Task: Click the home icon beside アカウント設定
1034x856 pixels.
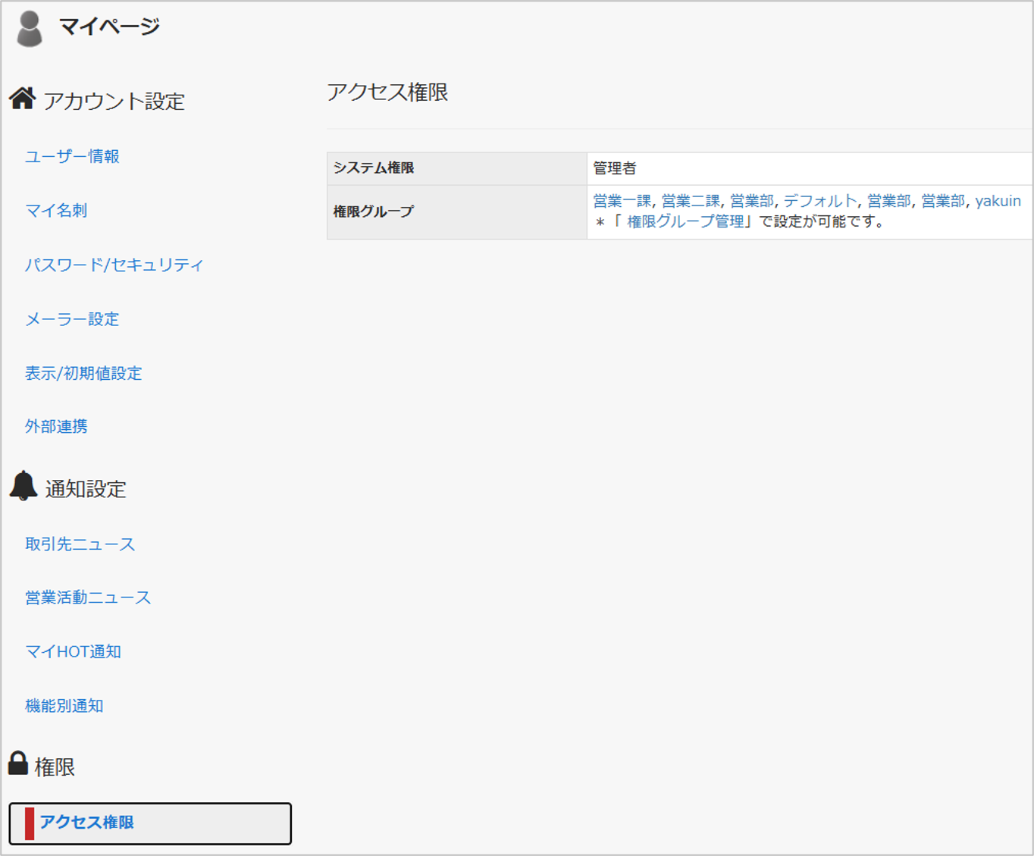Action: point(23,98)
